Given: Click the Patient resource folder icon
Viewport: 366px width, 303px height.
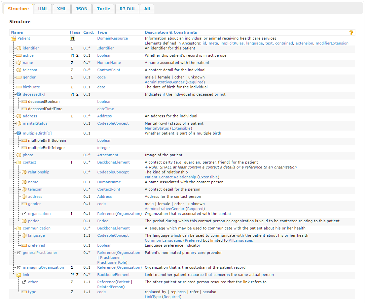Looking at the screenshot, I should [x=14, y=39].
